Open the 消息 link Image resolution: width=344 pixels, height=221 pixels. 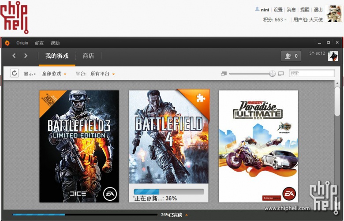[x=292, y=10]
